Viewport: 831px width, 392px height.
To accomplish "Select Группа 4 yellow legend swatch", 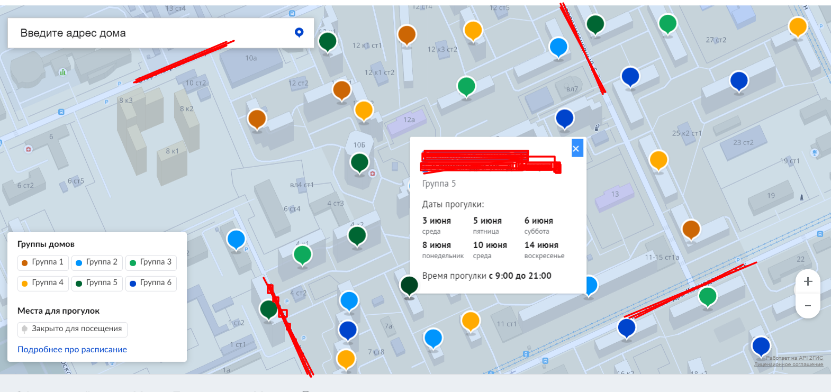I will coord(25,284).
